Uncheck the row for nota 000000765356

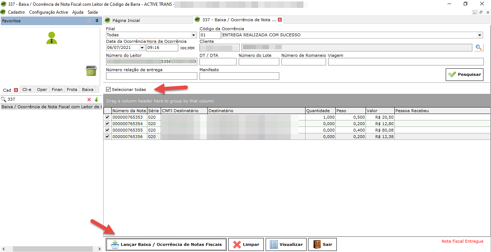tap(107, 137)
